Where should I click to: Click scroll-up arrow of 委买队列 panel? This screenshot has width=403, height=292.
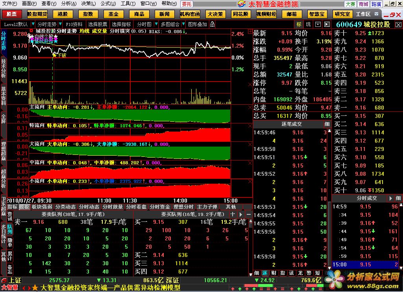(251, 221)
